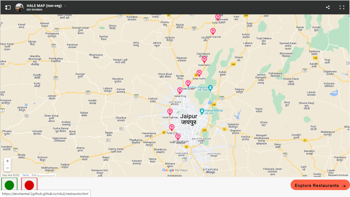
Task: Select the hotel highway restaurant pin
Action: coord(170,112)
